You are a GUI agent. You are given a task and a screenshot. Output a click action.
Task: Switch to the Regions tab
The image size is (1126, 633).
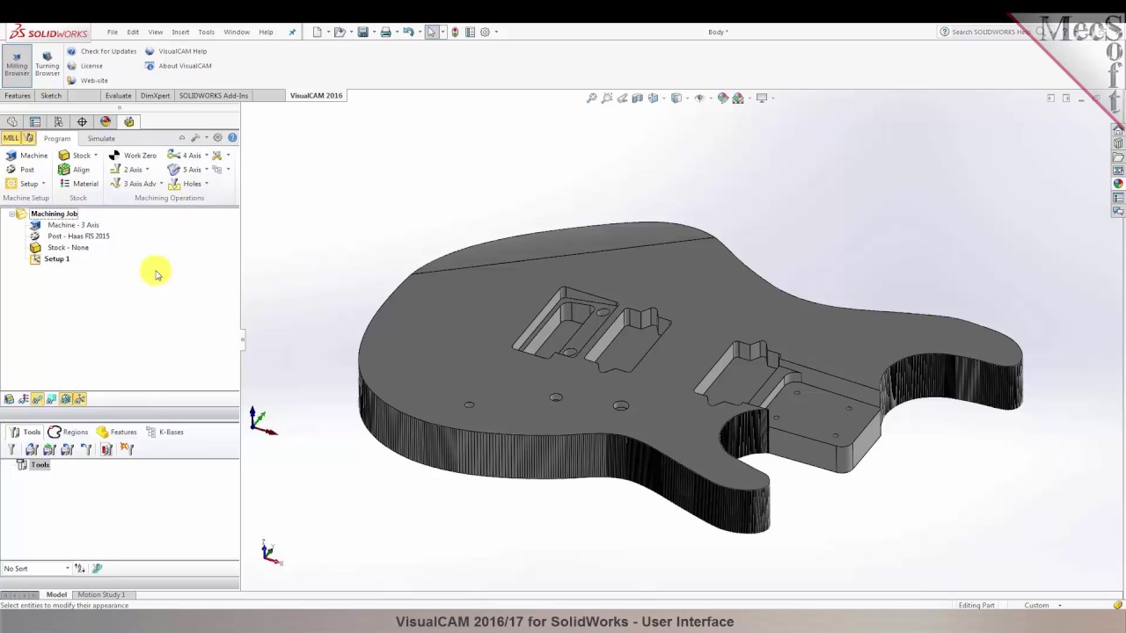tap(69, 432)
